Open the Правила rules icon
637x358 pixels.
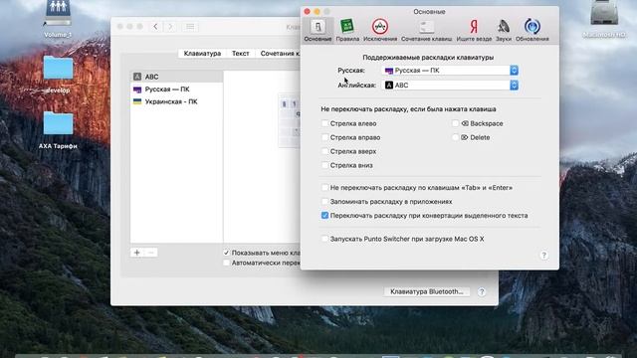coord(347,30)
